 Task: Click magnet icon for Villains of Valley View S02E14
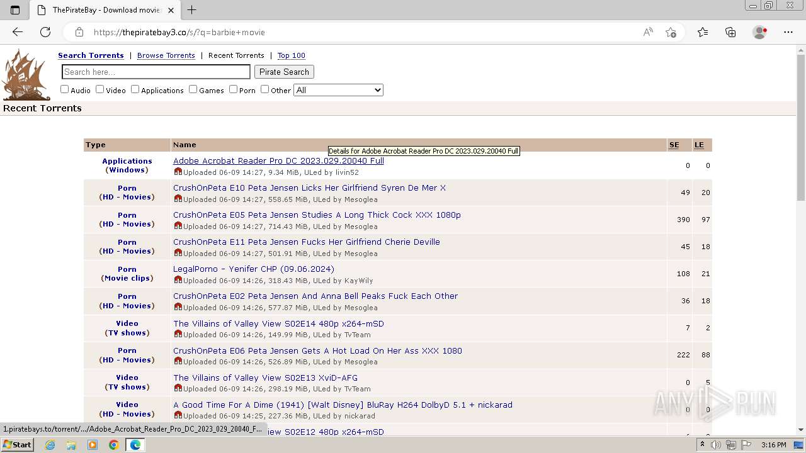pyautogui.click(x=178, y=333)
